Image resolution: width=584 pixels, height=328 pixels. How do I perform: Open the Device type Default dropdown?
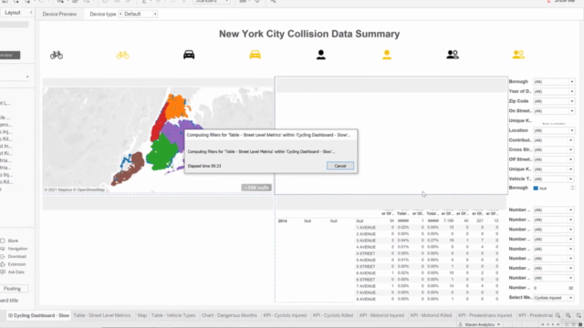(x=138, y=14)
